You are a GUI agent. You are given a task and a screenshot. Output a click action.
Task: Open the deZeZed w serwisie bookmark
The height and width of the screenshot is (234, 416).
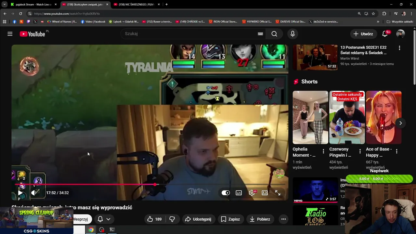pyautogui.click(x=323, y=22)
